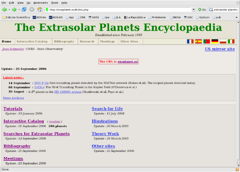Select the Spanish flag icon
Screen dimensions: 240x172
click(x=199, y=42)
